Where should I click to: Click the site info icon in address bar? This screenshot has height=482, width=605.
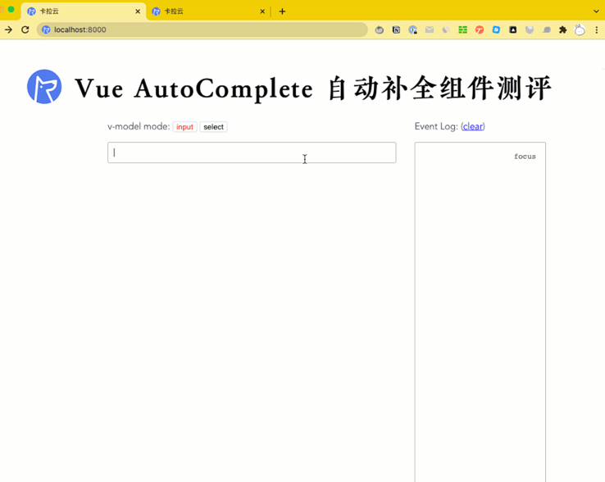pos(46,30)
